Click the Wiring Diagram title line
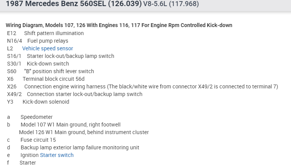The width and height of the screenshot is (291, 168). [x=119, y=25]
